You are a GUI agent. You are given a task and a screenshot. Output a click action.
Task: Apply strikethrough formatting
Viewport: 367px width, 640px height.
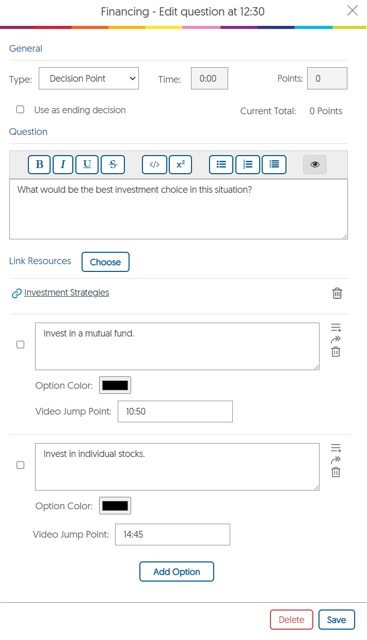113,164
